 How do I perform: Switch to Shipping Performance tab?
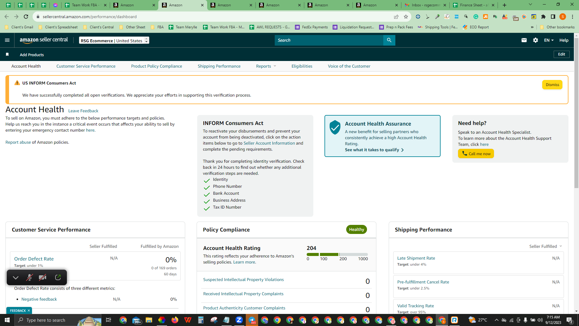point(219,66)
